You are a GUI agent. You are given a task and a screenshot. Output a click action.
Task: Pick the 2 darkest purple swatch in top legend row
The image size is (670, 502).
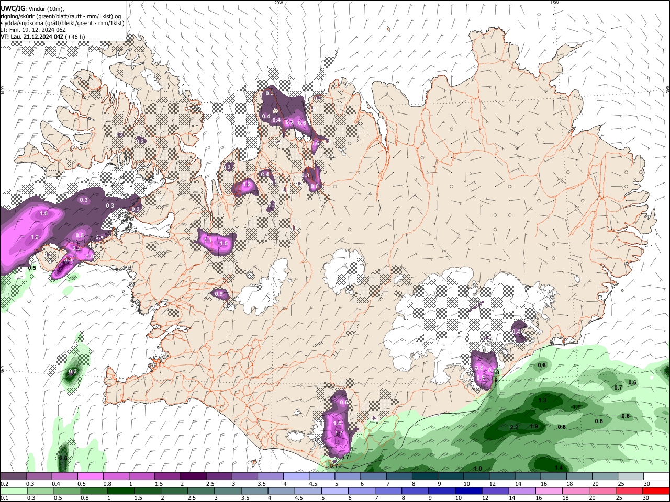pos(193,476)
